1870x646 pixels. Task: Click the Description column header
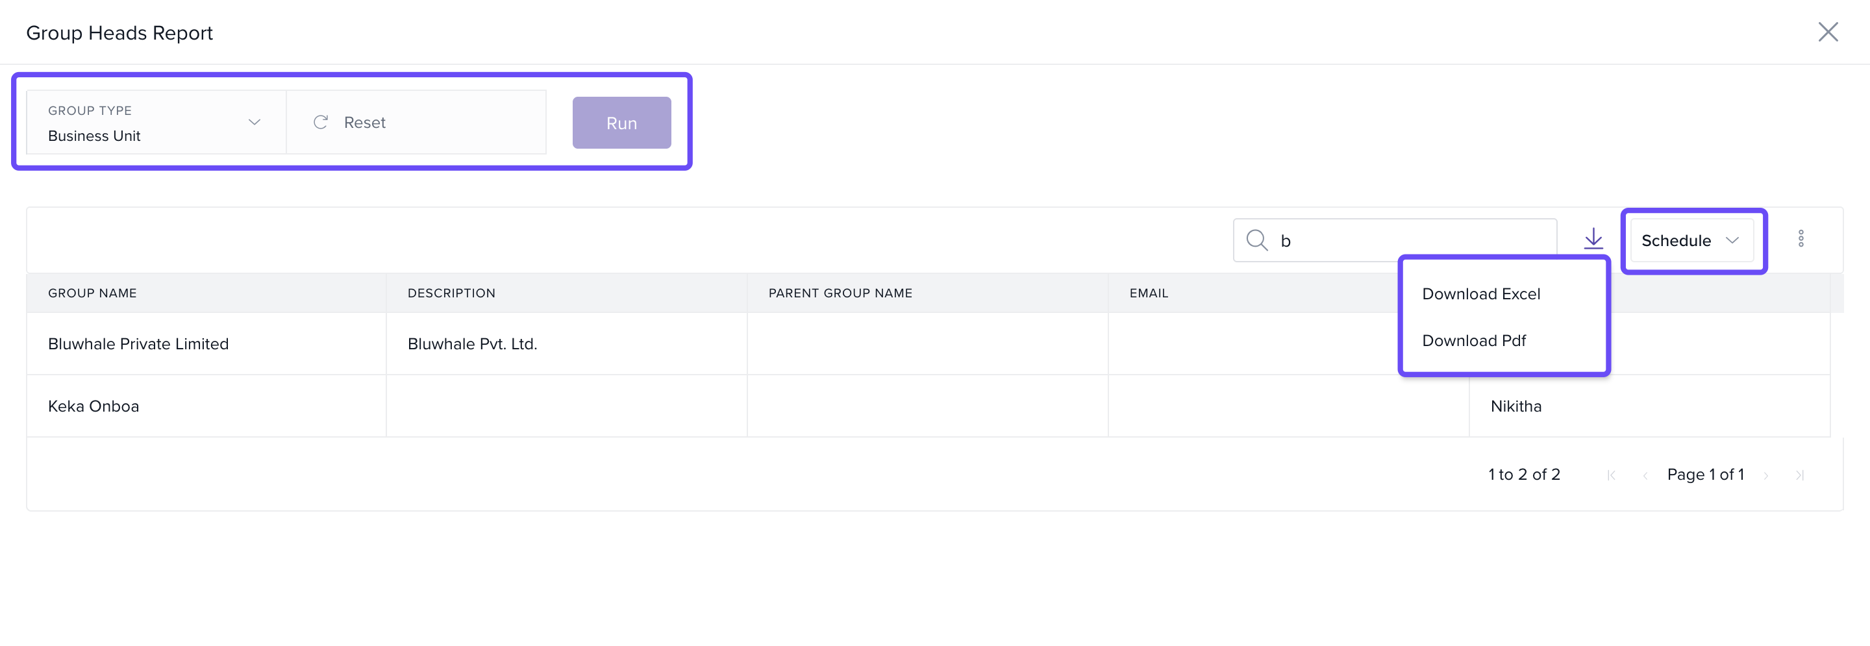[x=451, y=293]
